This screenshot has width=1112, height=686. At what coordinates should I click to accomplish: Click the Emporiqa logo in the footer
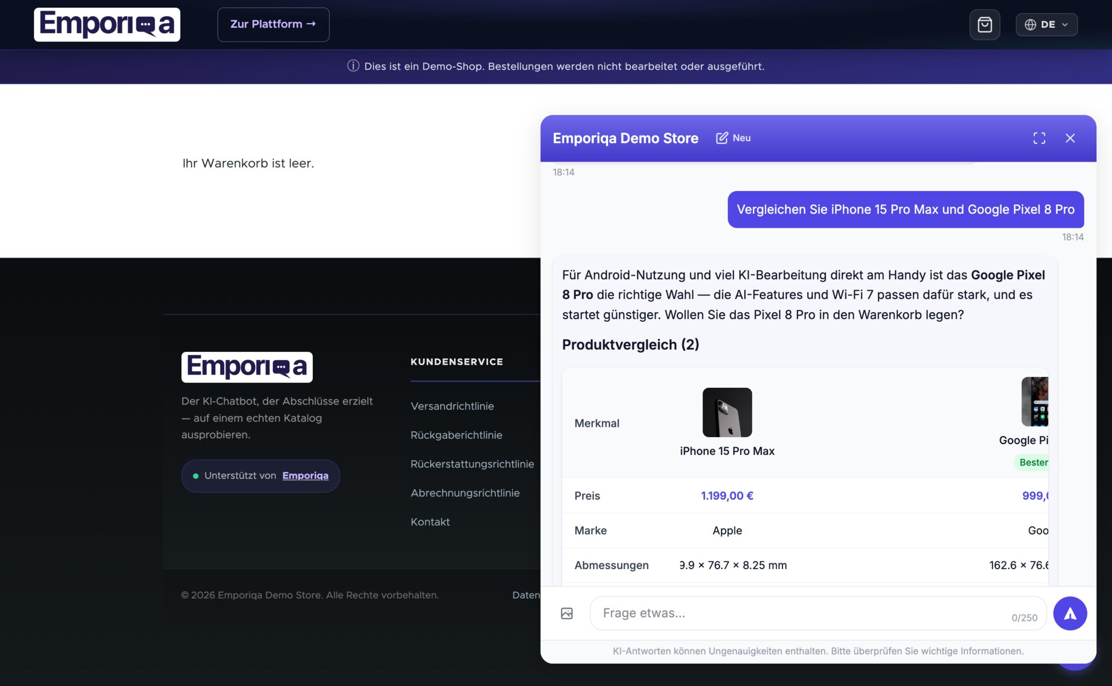click(247, 367)
